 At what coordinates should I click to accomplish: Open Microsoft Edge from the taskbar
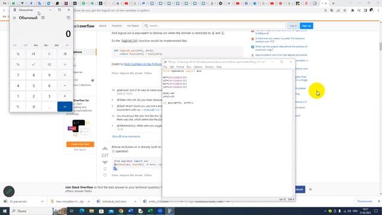click(x=82, y=211)
